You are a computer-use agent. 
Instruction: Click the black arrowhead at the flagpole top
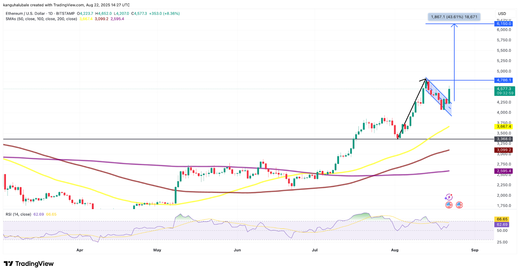(x=425, y=79)
